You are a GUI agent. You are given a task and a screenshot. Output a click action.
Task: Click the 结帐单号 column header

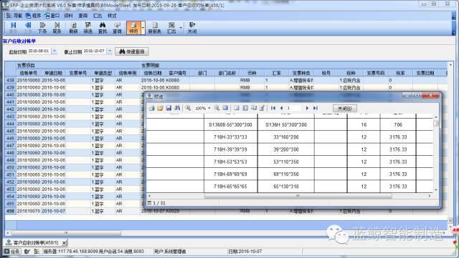coord(29,73)
